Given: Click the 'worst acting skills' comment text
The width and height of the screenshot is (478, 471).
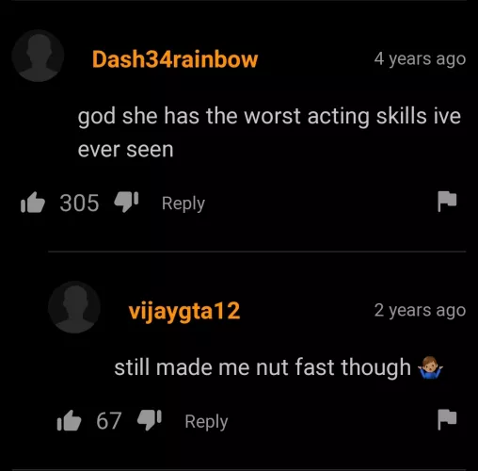Looking at the screenshot, I should coord(269,133).
